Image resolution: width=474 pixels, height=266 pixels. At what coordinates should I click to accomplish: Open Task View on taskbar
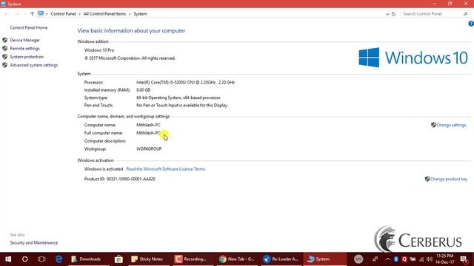pyautogui.click(x=41, y=259)
